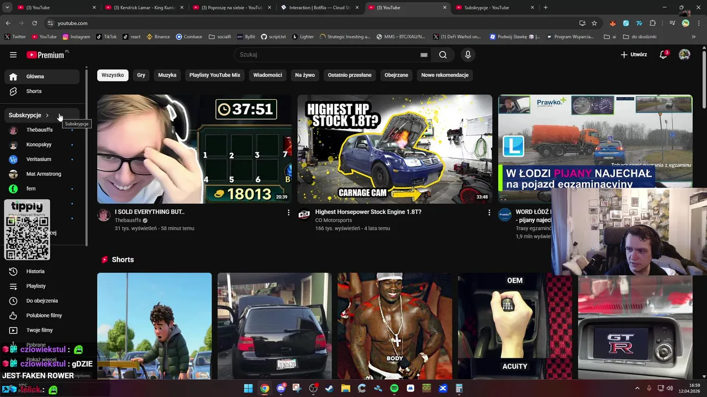
Task: Open the YouTube hamburger guide menu
Action: tap(13, 55)
